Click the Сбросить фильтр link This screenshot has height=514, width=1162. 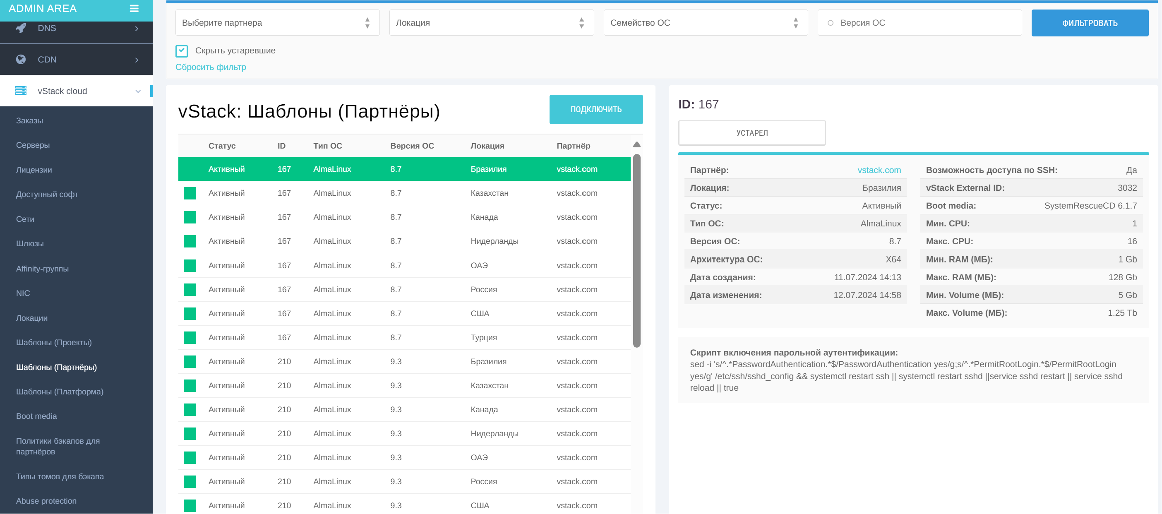[x=210, y=67]
